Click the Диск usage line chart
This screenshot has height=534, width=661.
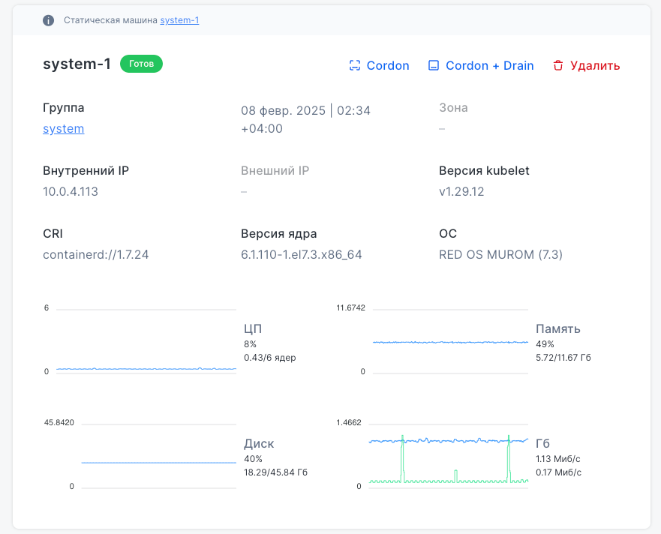(158, 456)
